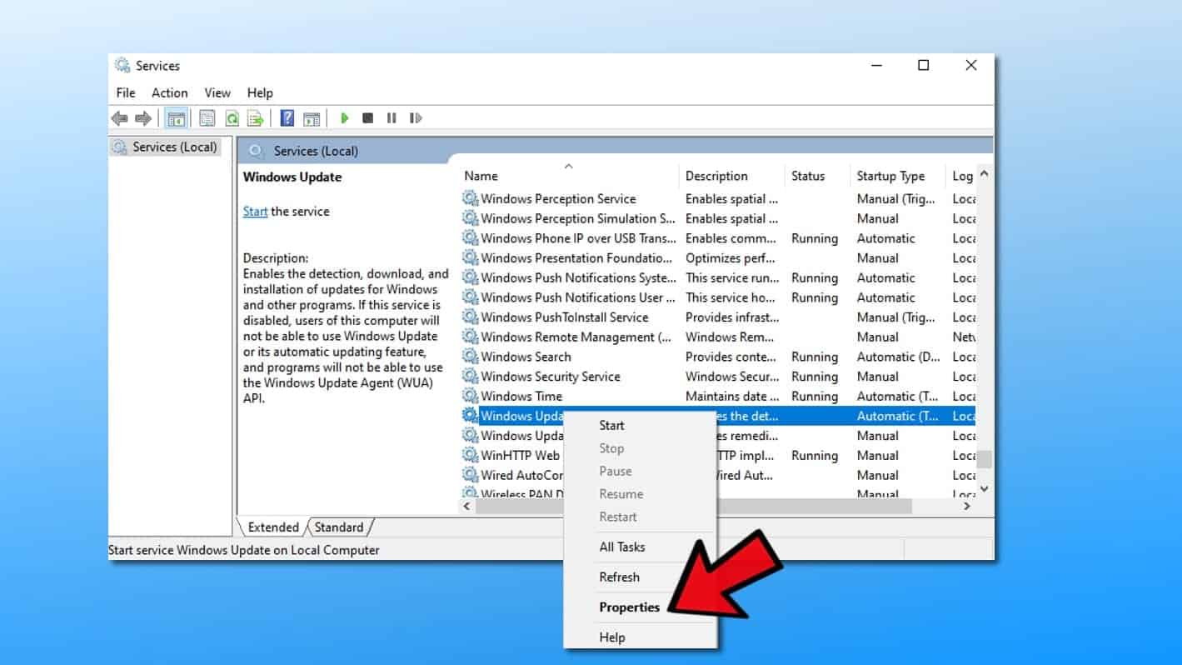The image size is (1182, 665).
Task: Click the vertical scrollbar down arrow
Action: 984,489
